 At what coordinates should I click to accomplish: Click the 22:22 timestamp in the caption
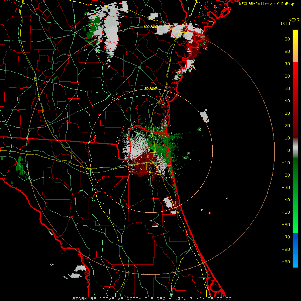pos(224,299)
